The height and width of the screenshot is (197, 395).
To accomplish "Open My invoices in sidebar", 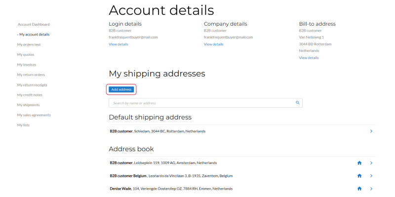I will [27, 65].
